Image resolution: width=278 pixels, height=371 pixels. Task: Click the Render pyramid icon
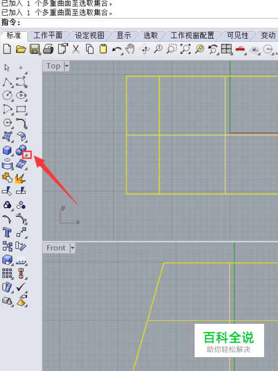(22, 300)
